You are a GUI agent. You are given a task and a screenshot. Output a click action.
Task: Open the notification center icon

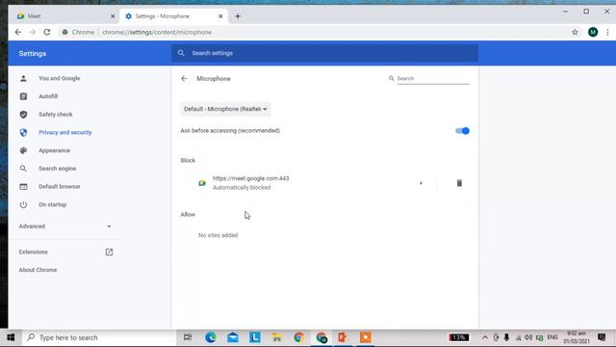602,337
